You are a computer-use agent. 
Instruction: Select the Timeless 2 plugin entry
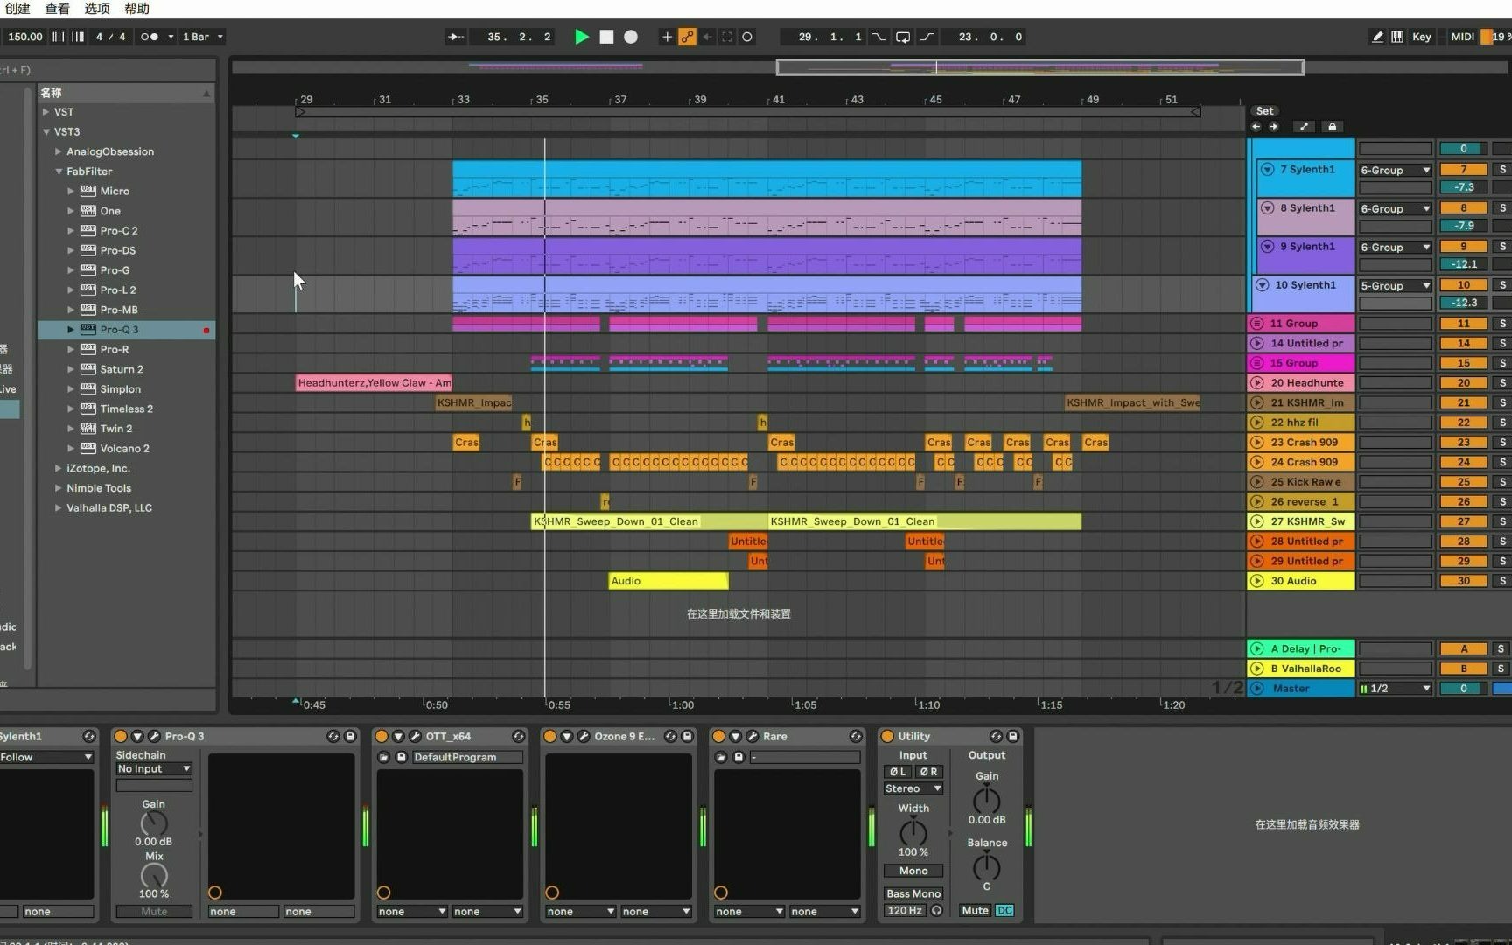(x=126, y=409)
